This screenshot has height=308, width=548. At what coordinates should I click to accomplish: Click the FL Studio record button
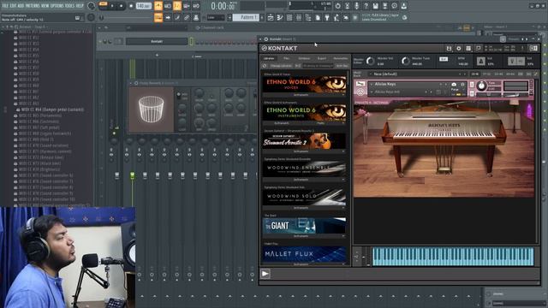pos(131,6)
